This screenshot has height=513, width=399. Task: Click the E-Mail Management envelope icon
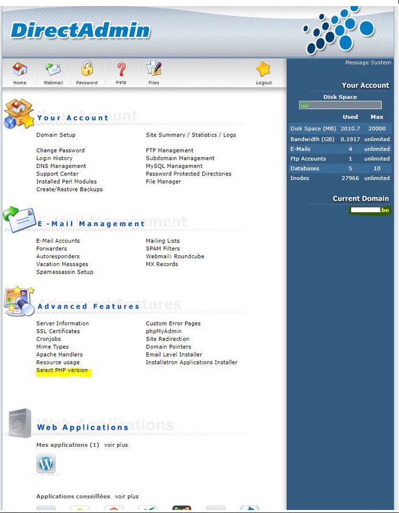(x=19, y=219)
